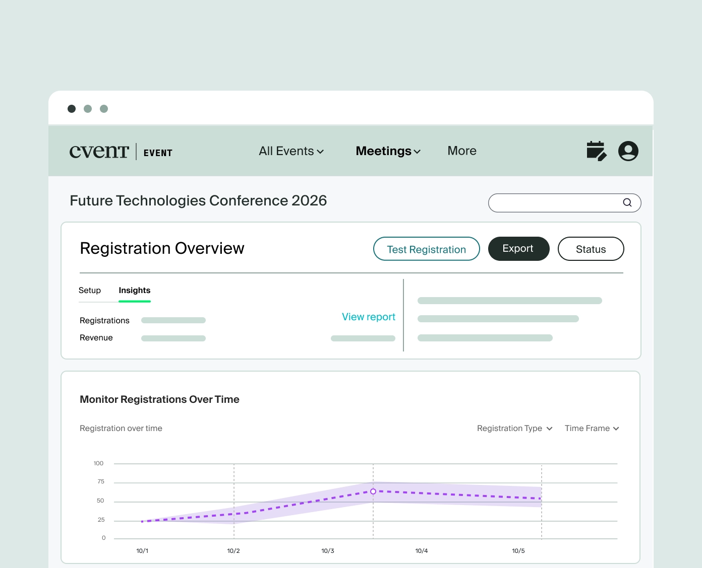Click the 50 y-axis value

click(x=100, y=501)
